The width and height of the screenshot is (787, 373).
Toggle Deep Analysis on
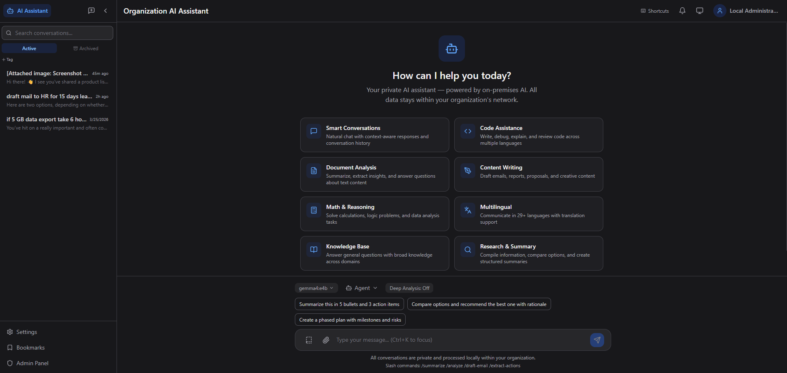(x=409, y=288)
